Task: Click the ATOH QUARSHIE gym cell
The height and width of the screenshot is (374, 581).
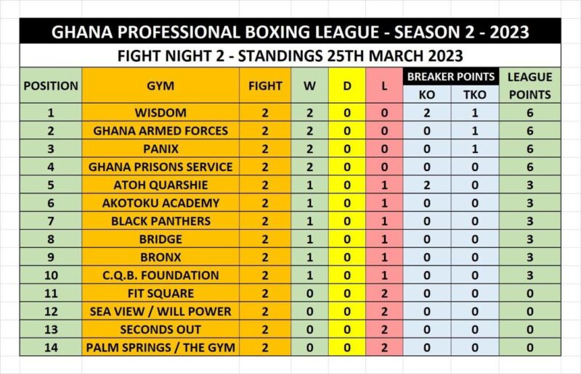Action: 161,185
